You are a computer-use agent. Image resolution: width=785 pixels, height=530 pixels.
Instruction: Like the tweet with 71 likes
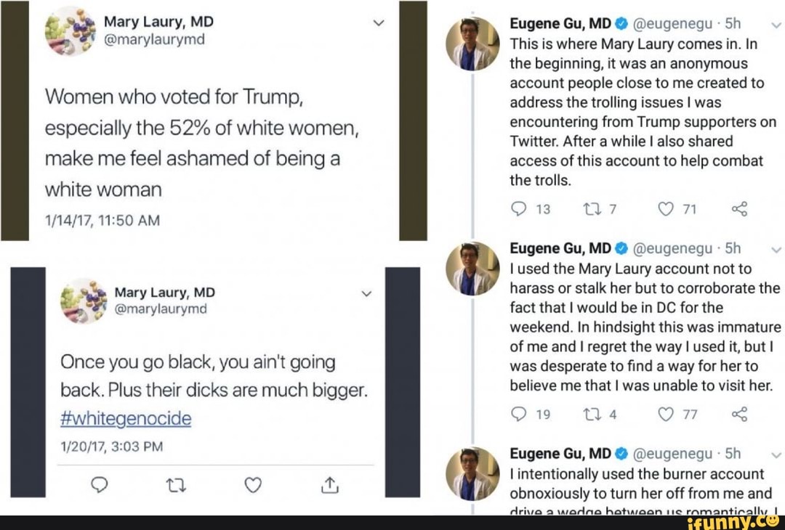(x=666, y=210)
